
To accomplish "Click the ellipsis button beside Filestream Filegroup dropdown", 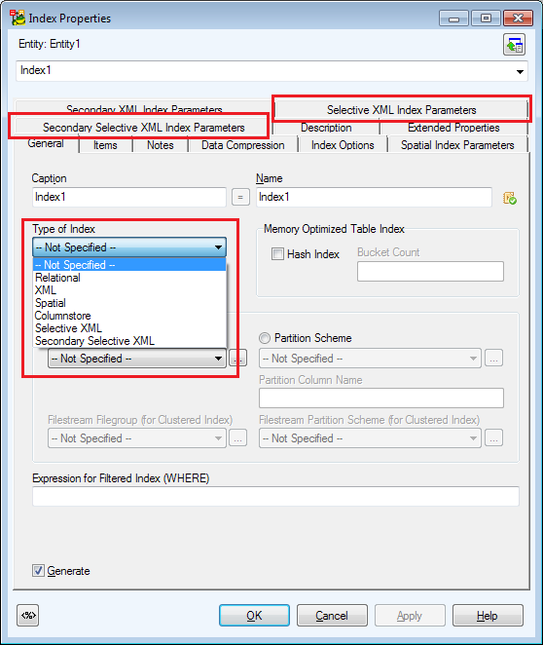I will [x=237, y=438].
